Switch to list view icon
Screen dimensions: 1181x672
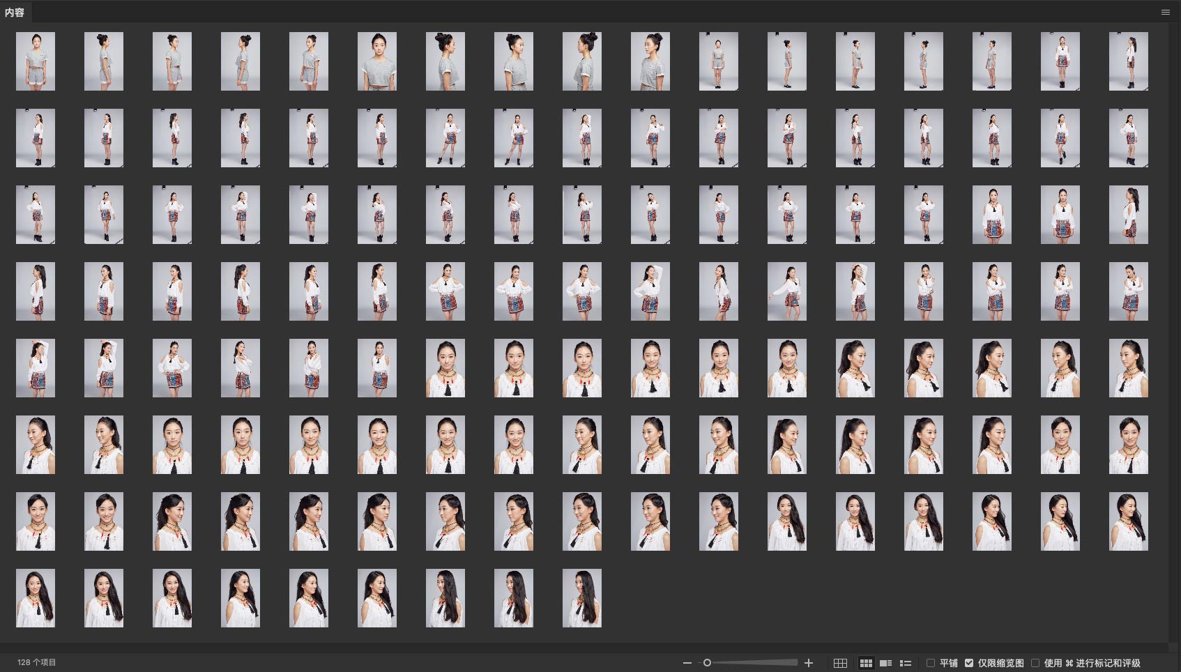tap(906, 663)
